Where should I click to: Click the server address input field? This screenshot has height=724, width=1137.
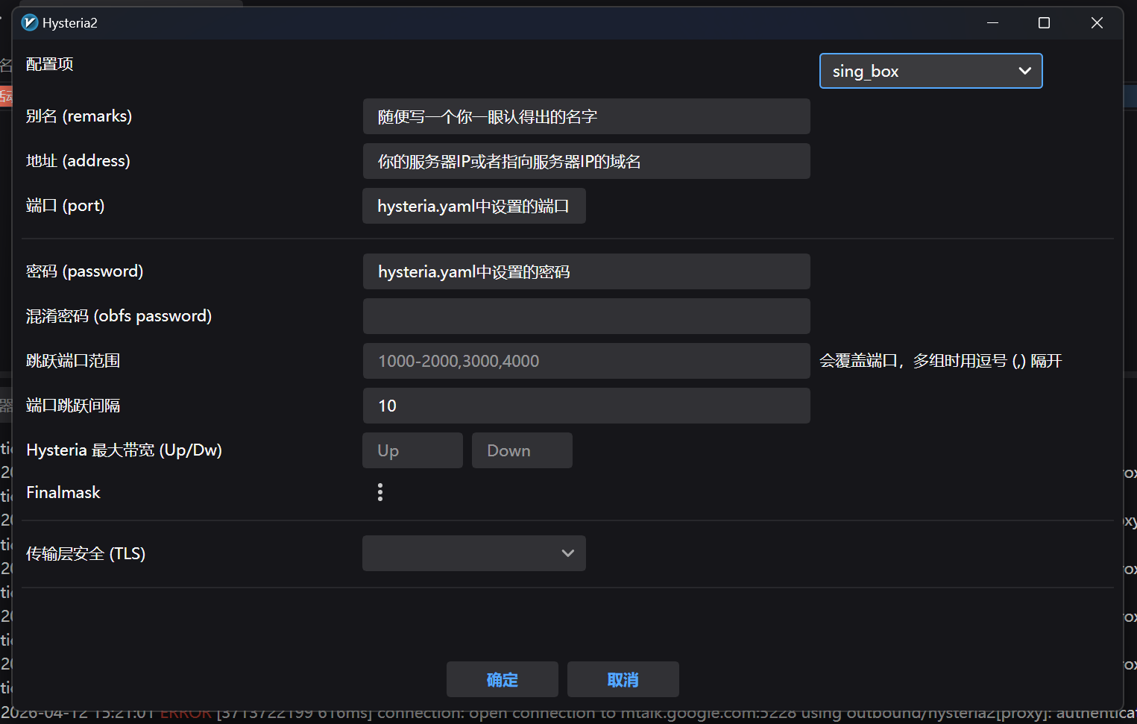pos(586,161)
